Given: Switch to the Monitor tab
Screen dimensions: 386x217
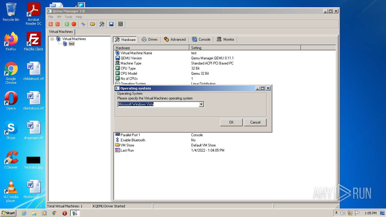Looking at the screenshot, I should coord(226,39).
